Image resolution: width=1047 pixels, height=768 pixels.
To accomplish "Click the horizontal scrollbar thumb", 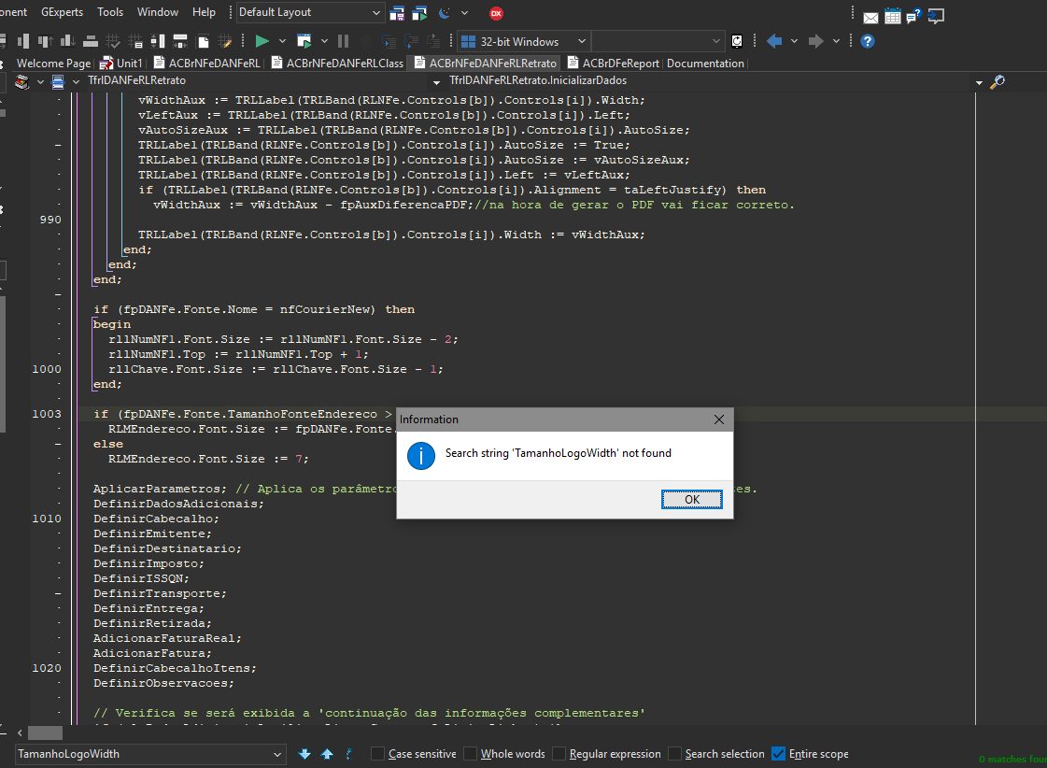I will tap(46, 732).
